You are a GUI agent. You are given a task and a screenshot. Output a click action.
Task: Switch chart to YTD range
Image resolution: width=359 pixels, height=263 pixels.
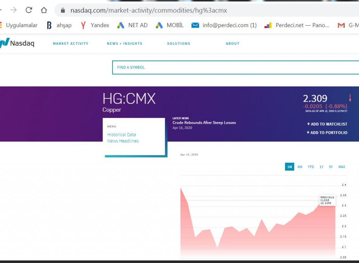pos(311,167)
